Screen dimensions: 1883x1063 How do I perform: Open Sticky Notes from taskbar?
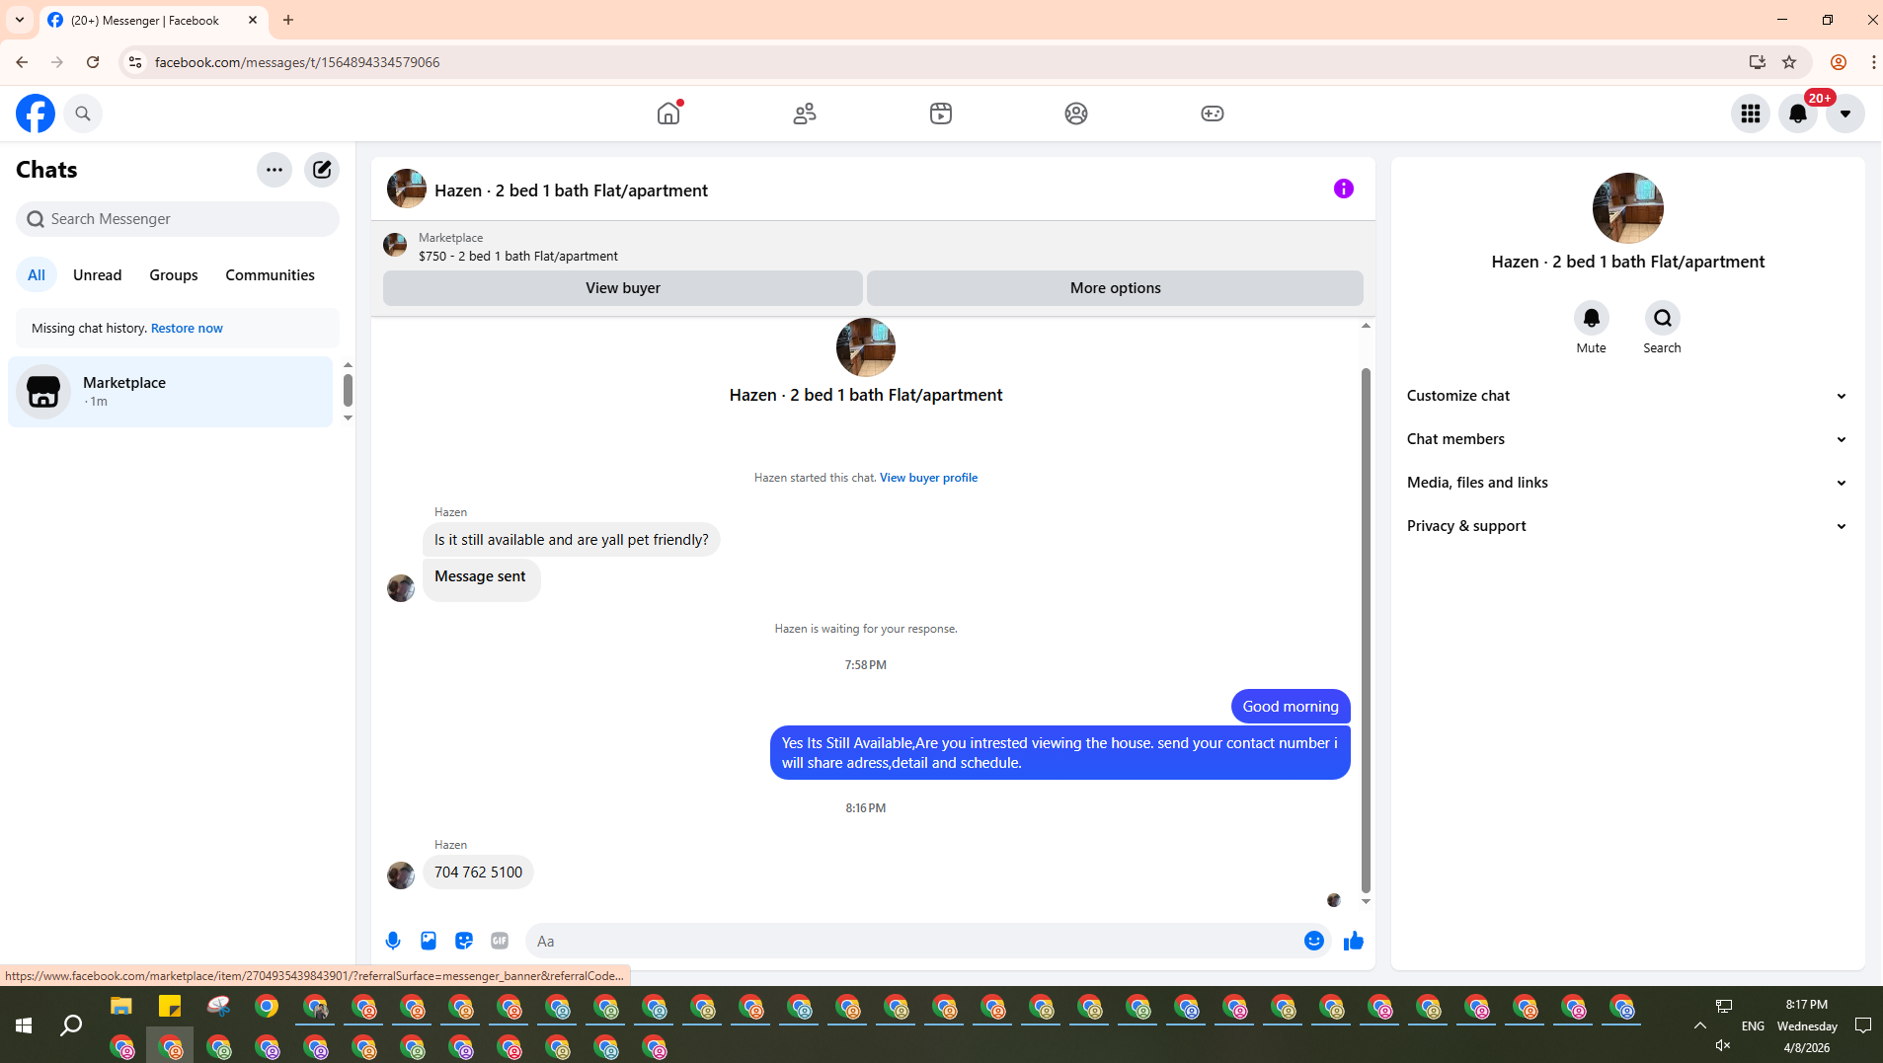[170, 1007]
